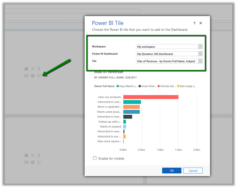Image resolution: width=237 pixels, height=188 pixels.
Task: Click the insert chart icon in lower section
Action: [x=26, y=155]
